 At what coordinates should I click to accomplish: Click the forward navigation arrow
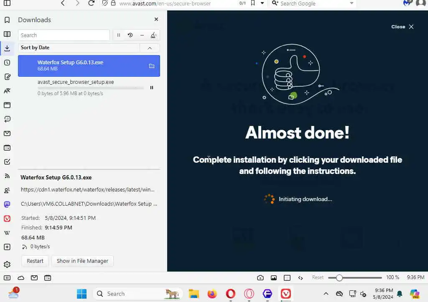tap(77, 3)
